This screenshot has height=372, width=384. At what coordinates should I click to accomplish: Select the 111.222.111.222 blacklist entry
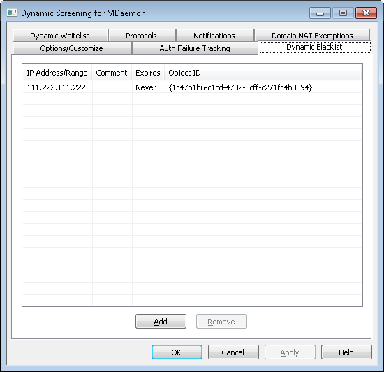click(x=192, y=87)
